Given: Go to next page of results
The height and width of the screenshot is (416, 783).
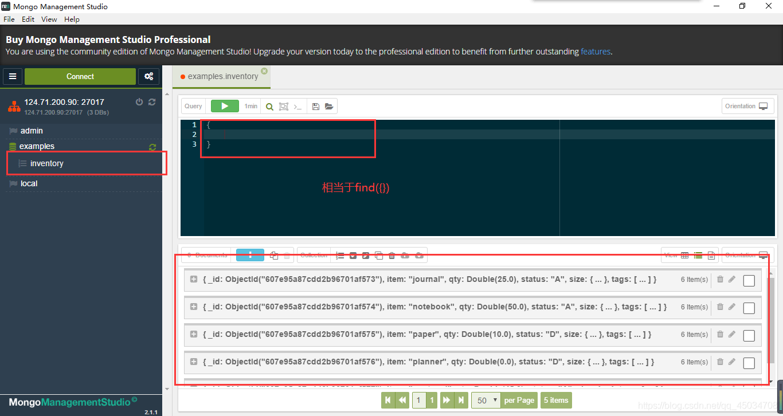Looking at the screenshot, I should 447,400.
